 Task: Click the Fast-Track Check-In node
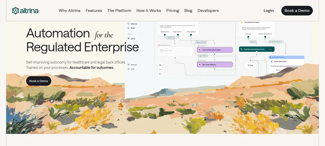point(215,65)
